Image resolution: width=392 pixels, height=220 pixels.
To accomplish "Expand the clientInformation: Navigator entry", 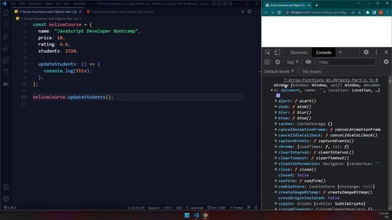I will 276,164.
